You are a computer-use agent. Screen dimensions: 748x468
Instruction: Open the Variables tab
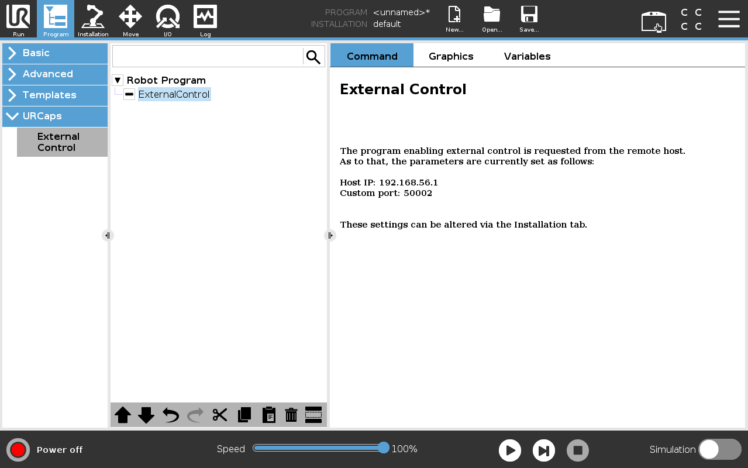[526, 56]
